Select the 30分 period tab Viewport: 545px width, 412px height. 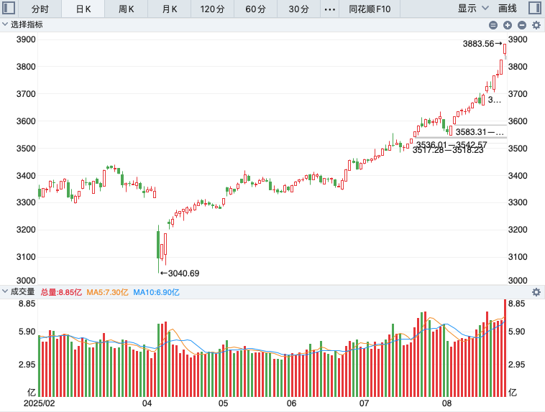pyautogui.click(x=298, y=9)
